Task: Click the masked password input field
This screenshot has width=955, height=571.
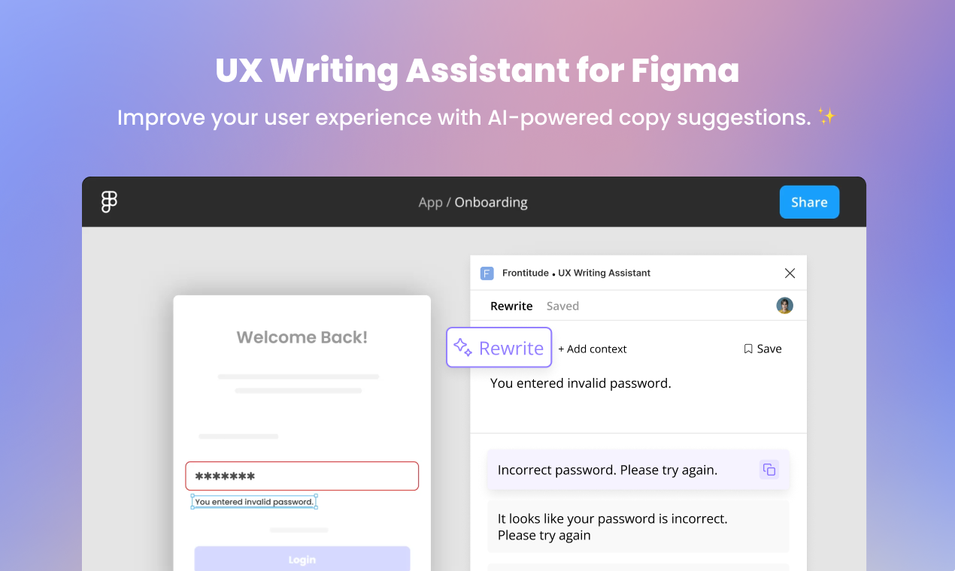Action: (x=302, y=476)
